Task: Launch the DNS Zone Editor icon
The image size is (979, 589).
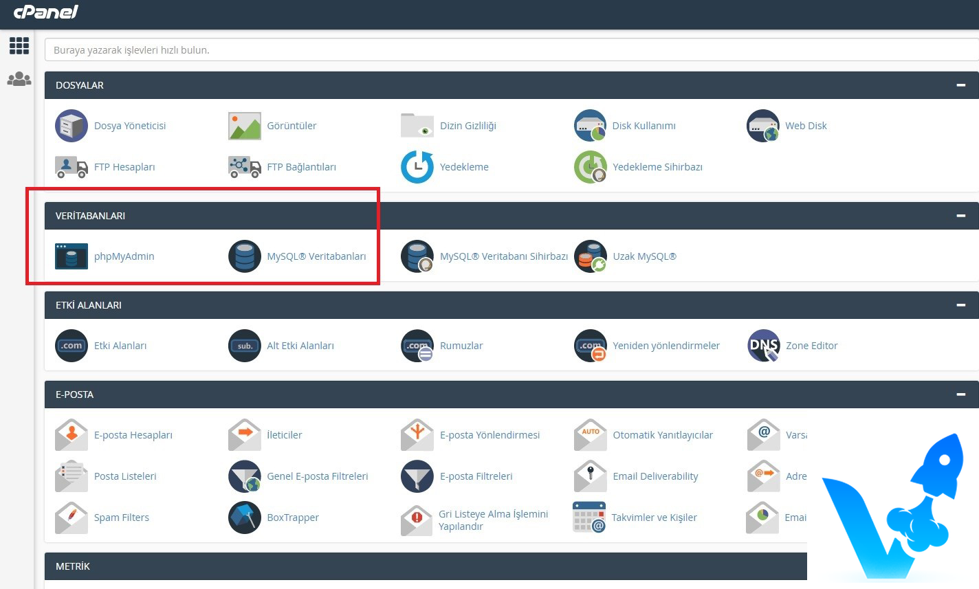Action: tap(763, 346)
